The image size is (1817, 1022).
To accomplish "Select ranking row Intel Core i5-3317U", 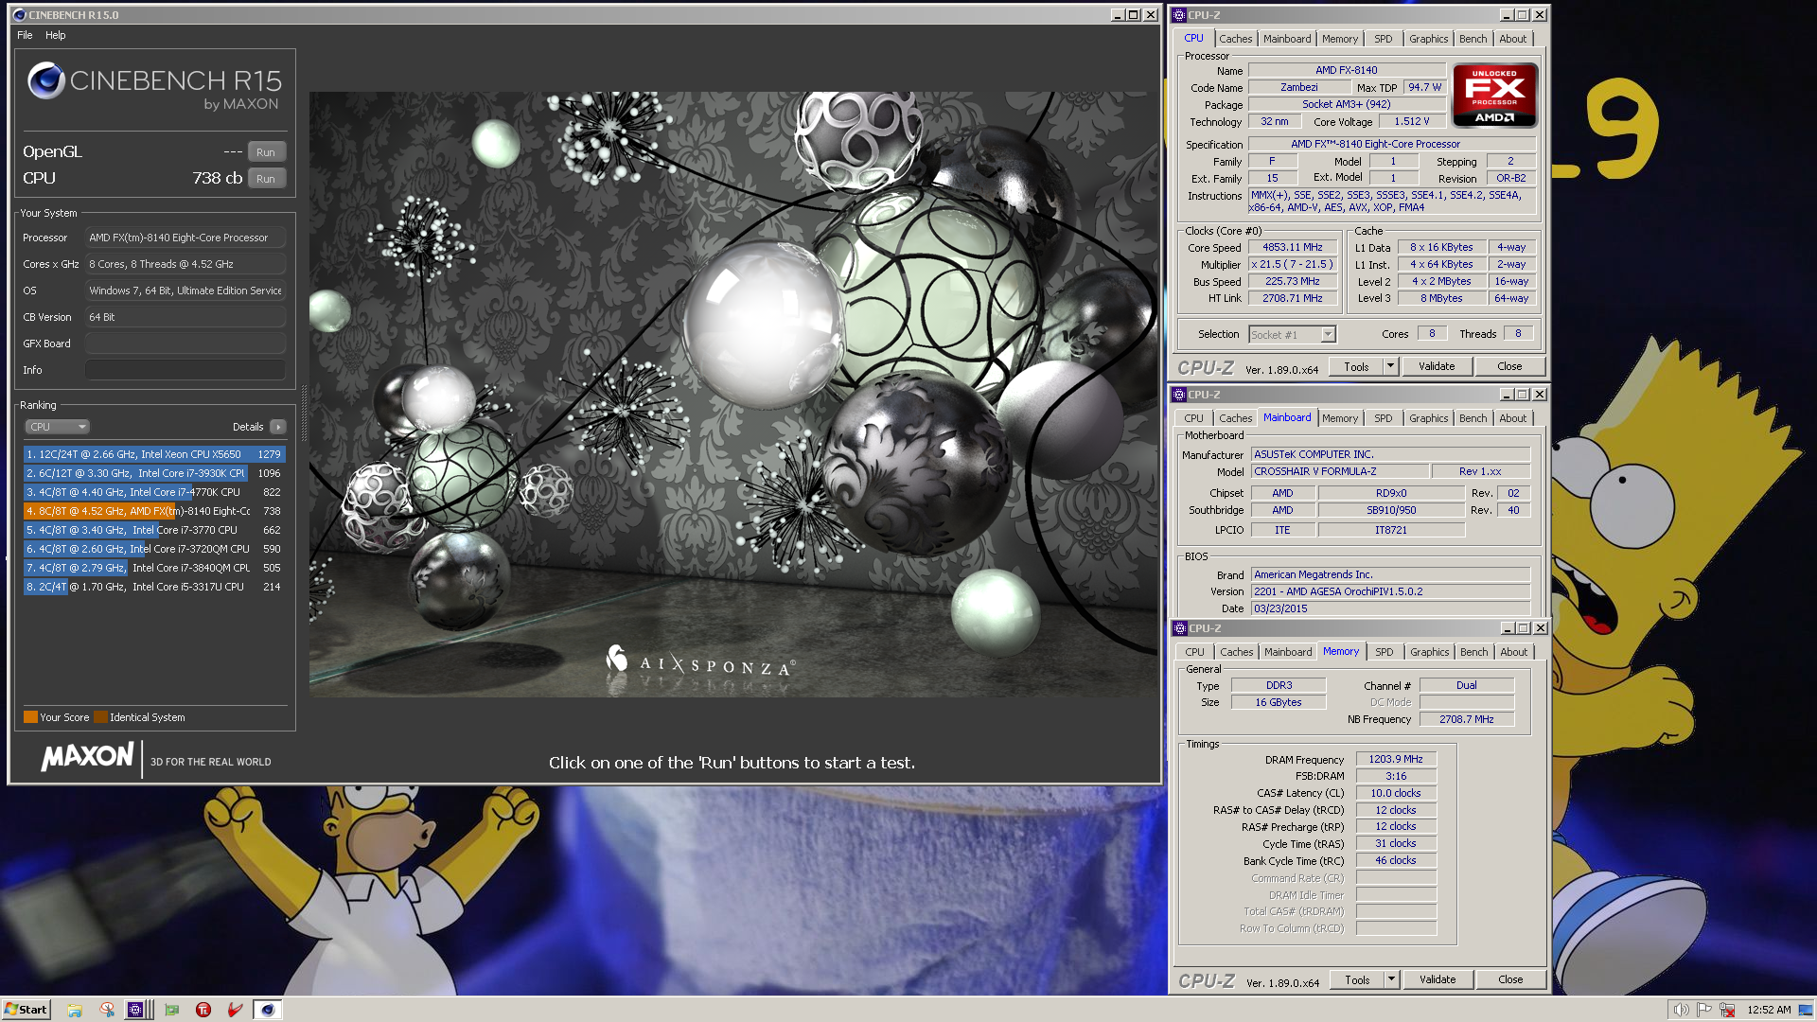I will pyautogui.click(x=153, y=587).
